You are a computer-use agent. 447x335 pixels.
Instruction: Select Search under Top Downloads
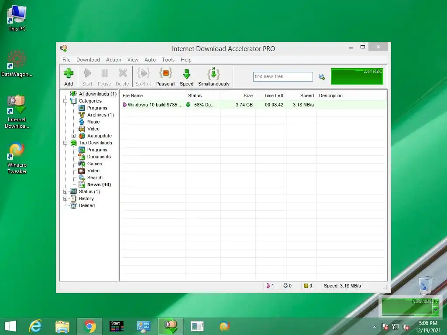(95, 178)
